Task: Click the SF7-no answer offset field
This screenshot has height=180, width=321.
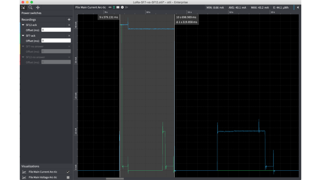Action: pyautogui.click(x=56, y=51)
